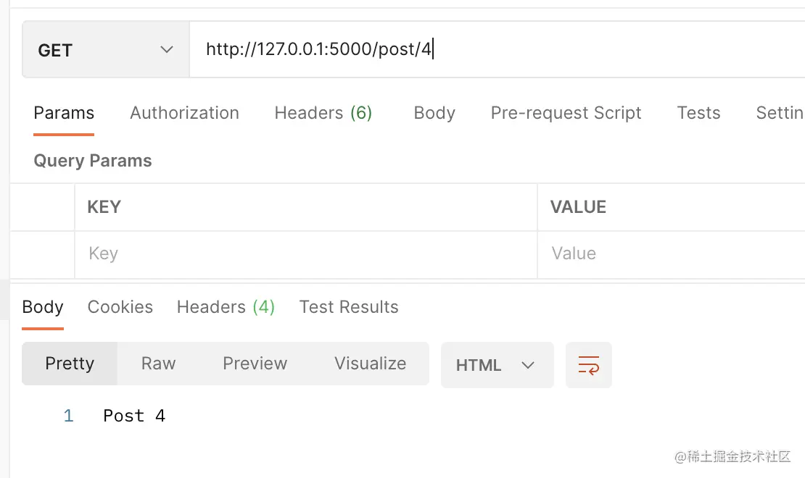Toggle the word wrap icon

coord(588,365)
